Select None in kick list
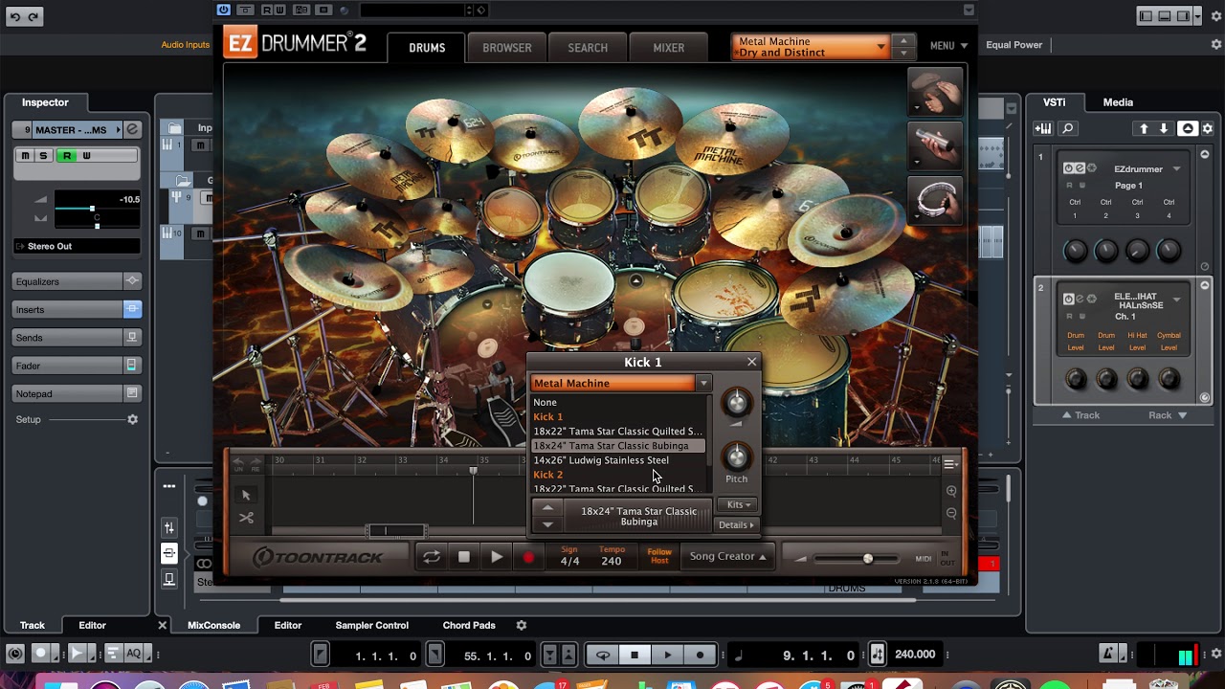Image resolution: width=1225 pixels, height=689 pixels. [x=618, y=402]
